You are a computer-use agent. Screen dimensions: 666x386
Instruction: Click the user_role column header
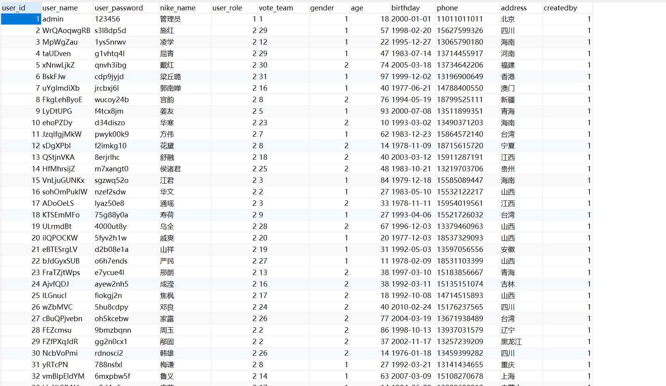(234, 8)
